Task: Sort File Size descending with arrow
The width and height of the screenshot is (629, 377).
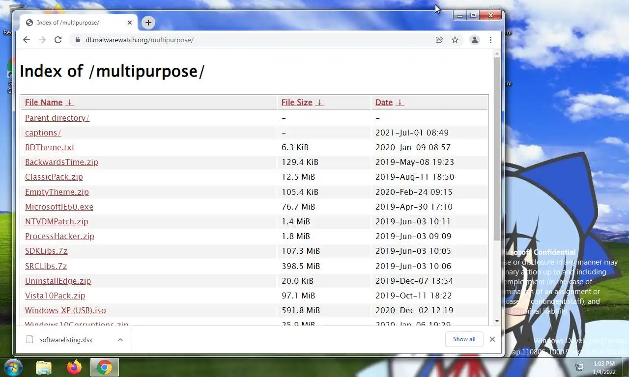Action: tap(319, 102)
